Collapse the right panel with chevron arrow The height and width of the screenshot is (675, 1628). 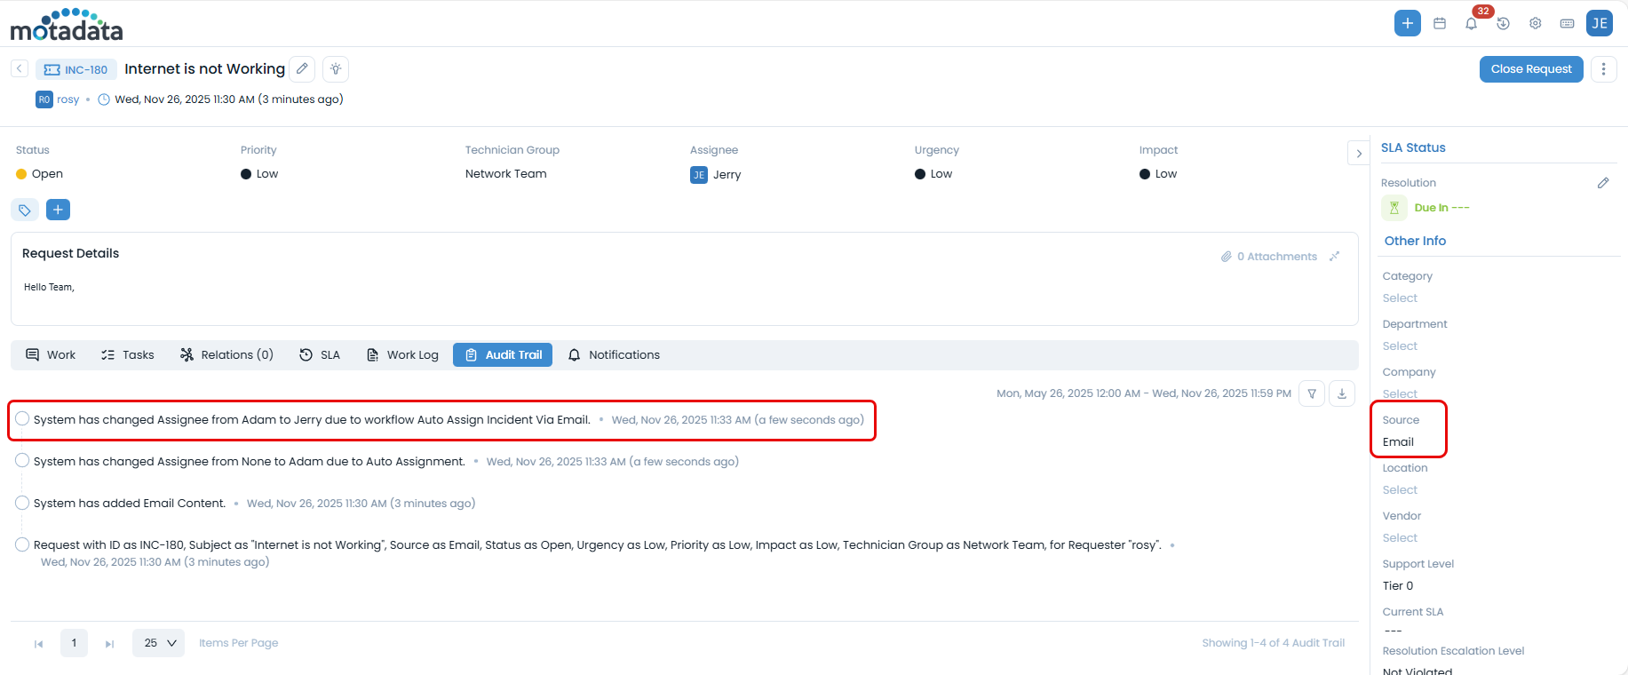coord(1358,154)
